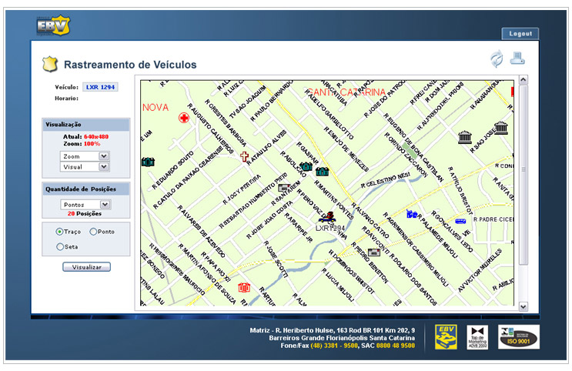572x371 pixels.
Task: Click the Logout button
Action: [x=520, y=34]
